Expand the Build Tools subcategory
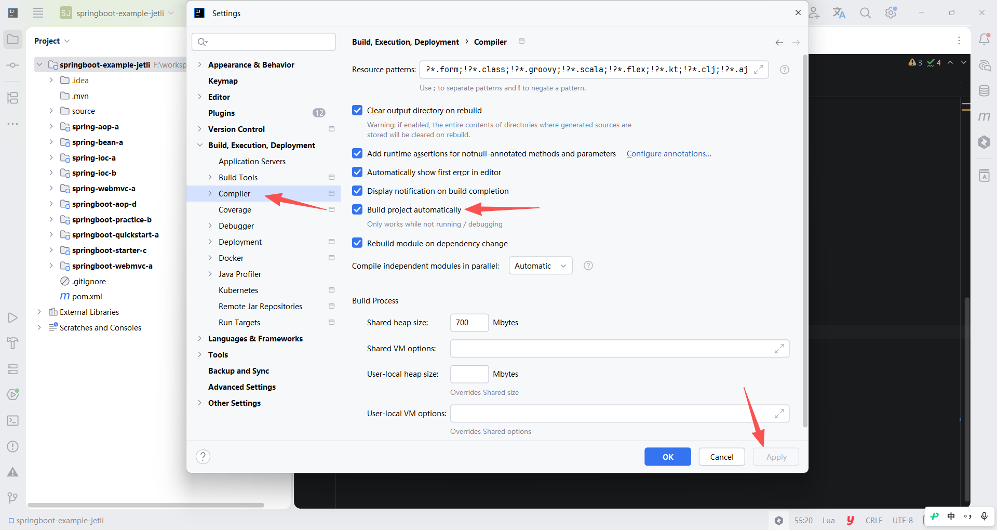 point(210,177)
